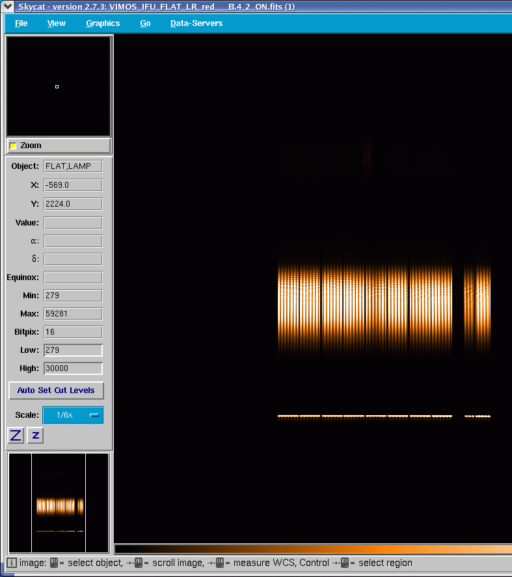
Task: Click the pan window thumbnail image
Action: tap(59, 503)
